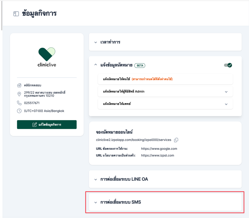249x218 pixels.
Task: Click the timezone clock icon
Action: pyautogui.click(x=19, y=111)
